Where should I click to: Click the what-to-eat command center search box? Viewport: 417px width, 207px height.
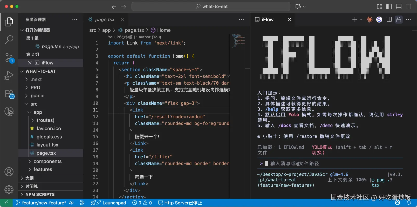point(211,6)
